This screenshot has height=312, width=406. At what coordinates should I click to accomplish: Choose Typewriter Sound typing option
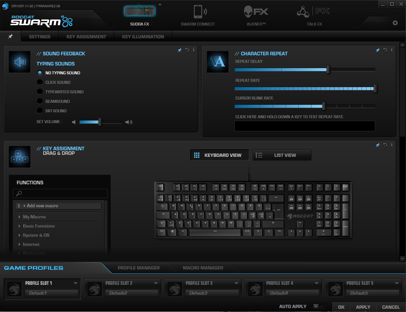tap(40, 92)
